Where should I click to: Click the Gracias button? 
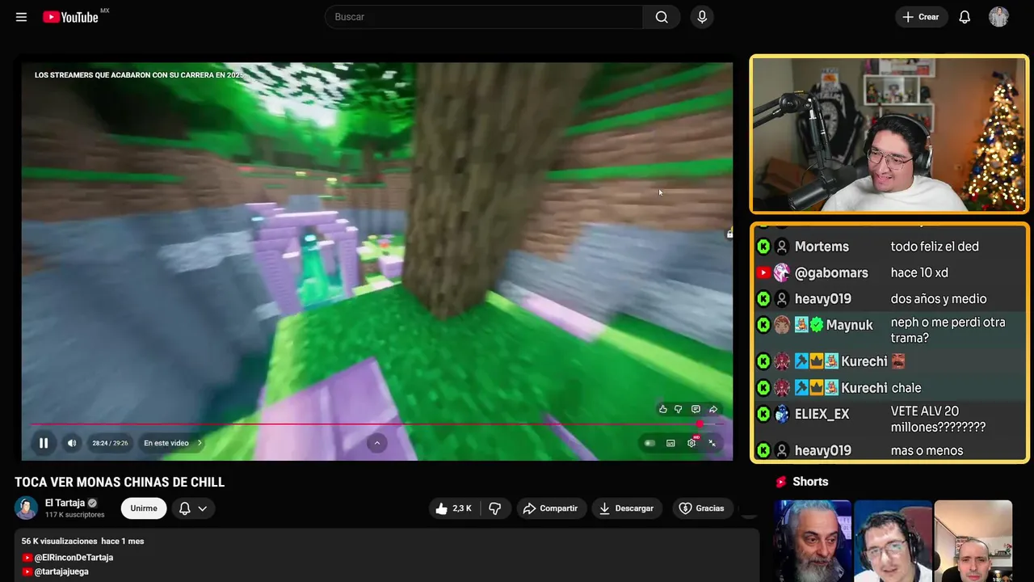(x=701, y=508)
